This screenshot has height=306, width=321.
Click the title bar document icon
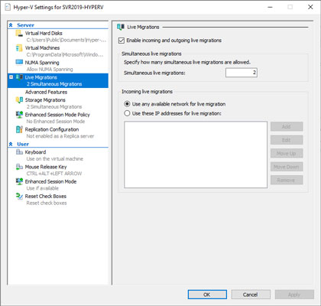(x=8, y=7)
